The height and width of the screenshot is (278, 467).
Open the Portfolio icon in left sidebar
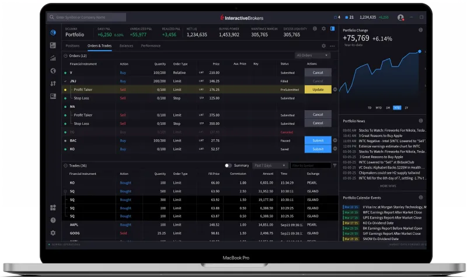pyautogui.click(x=53, y=33)
